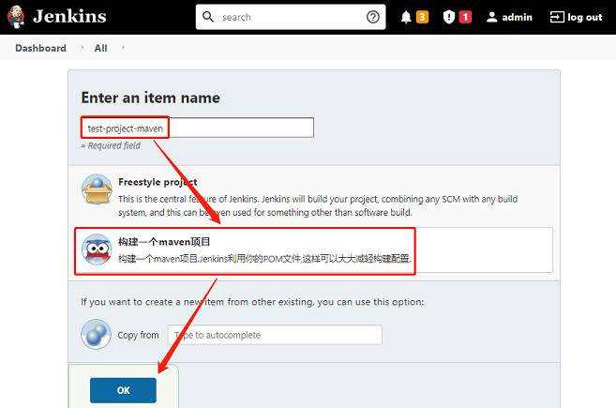Image resolution: width=616 pixels, height=408 pixels.
Task: Click the Copy from sphere icon
Action: (97, 335)
